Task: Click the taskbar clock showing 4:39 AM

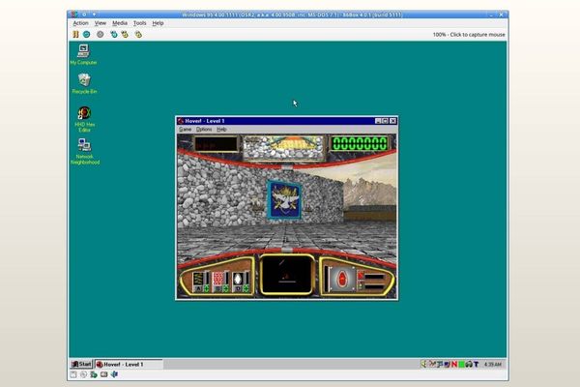Action: (x=493, y=365)
